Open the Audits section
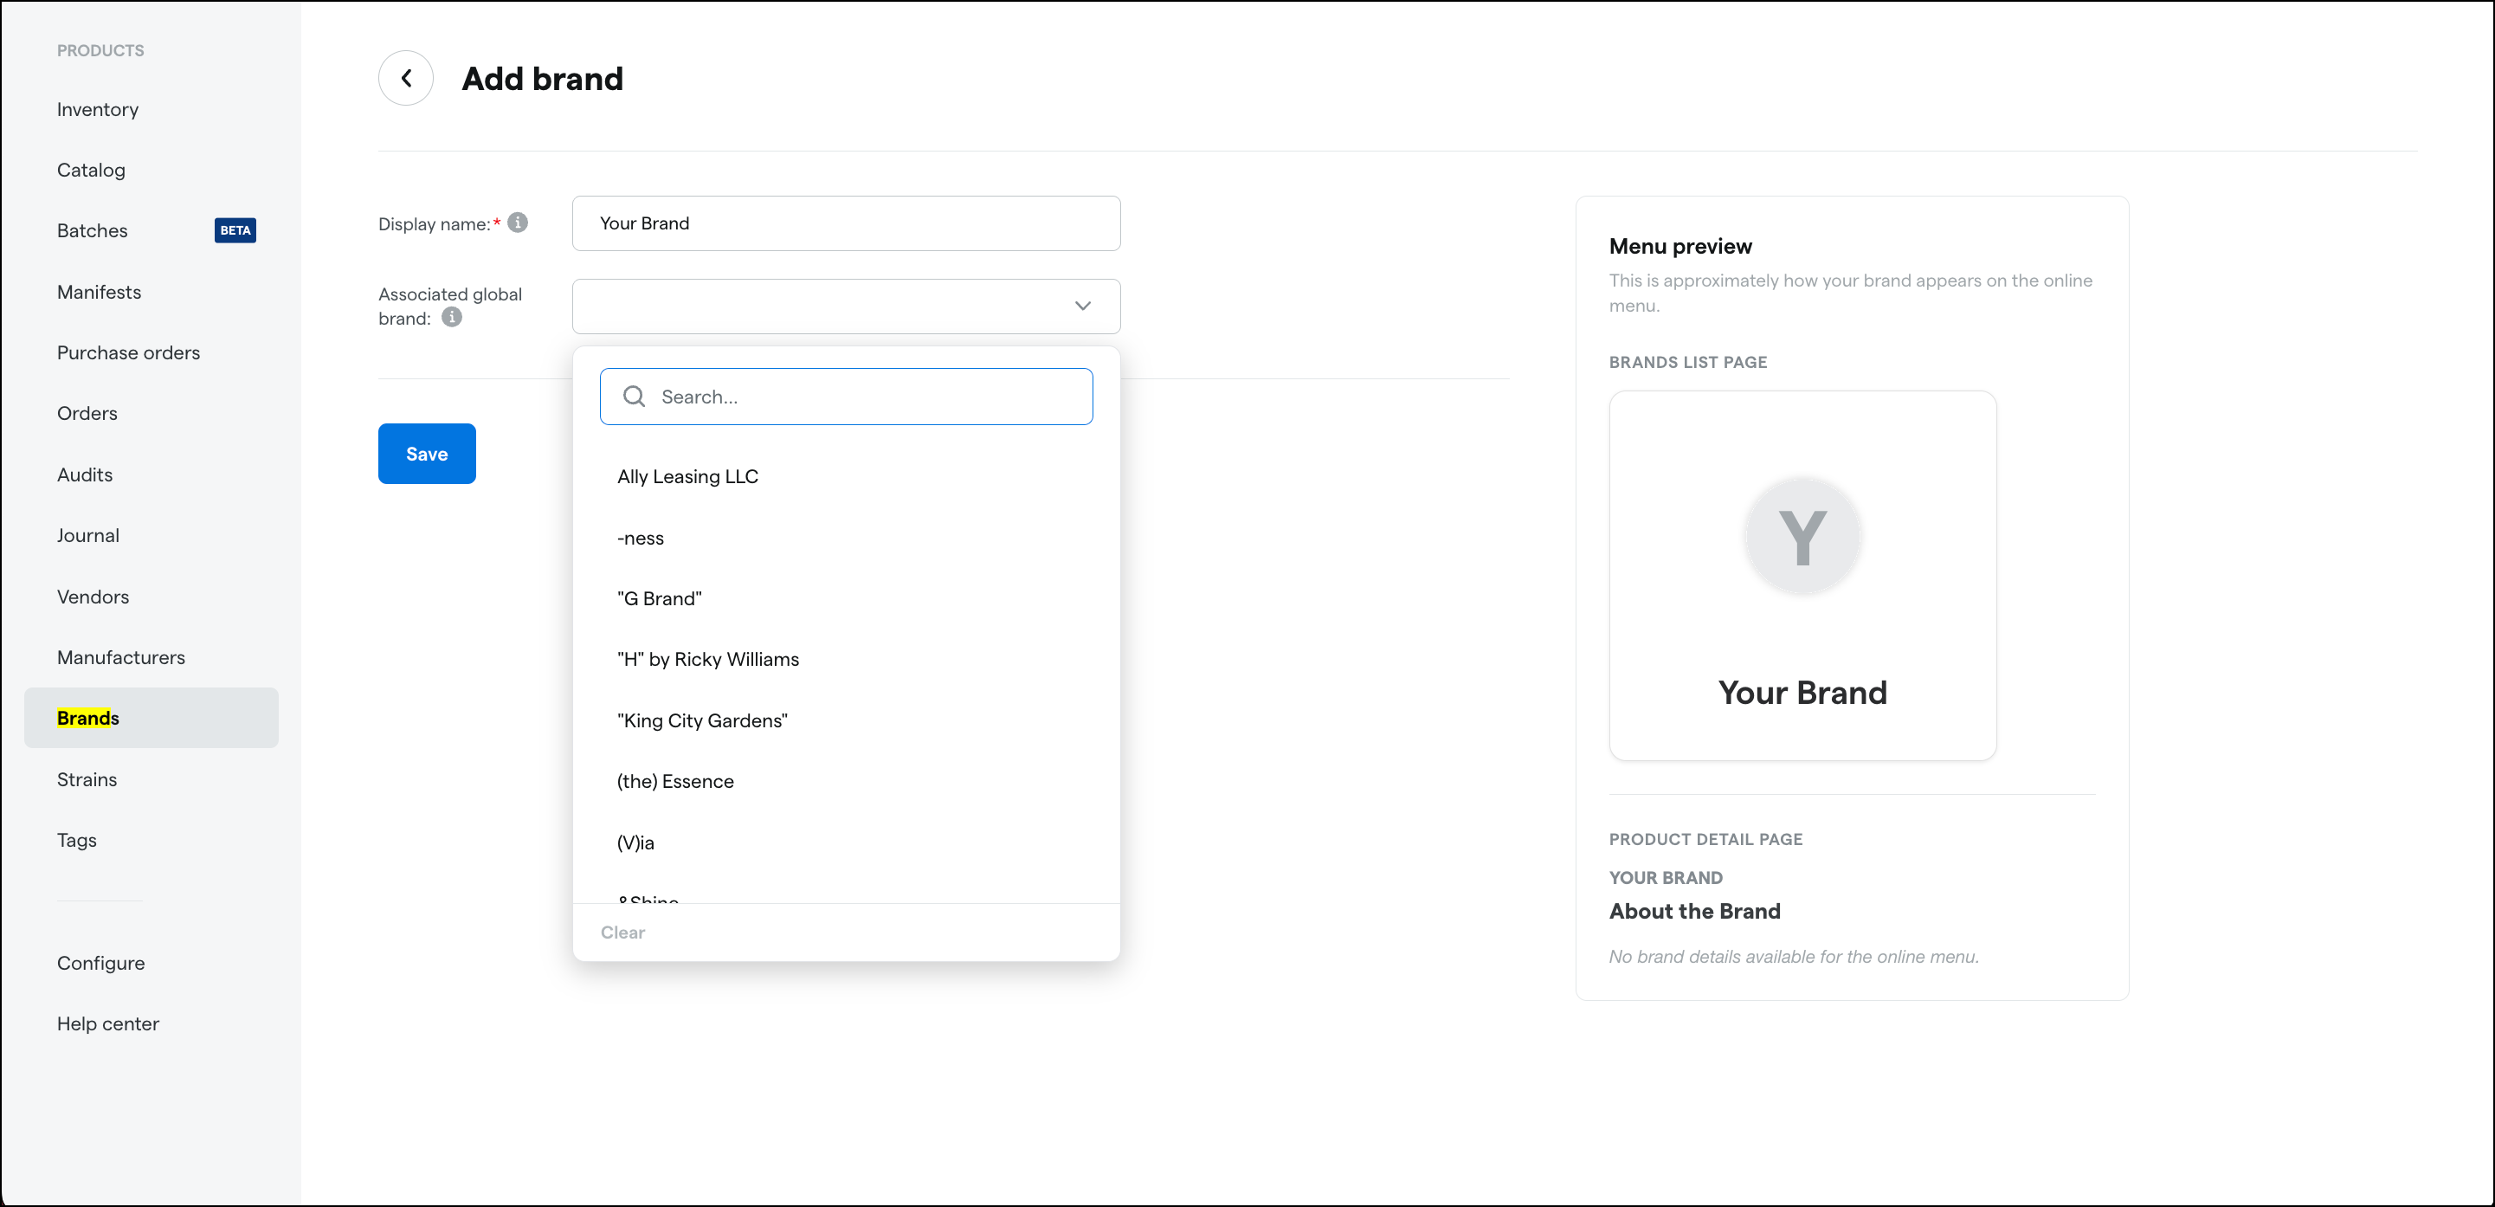 (x=85, y=474)
